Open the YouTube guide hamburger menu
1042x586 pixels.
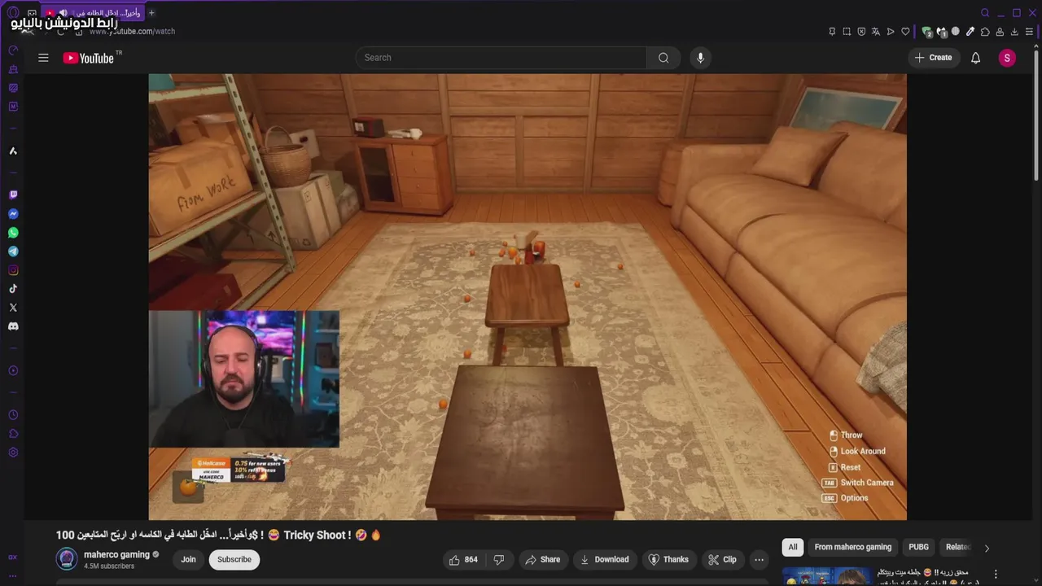(x=43, y=58)
